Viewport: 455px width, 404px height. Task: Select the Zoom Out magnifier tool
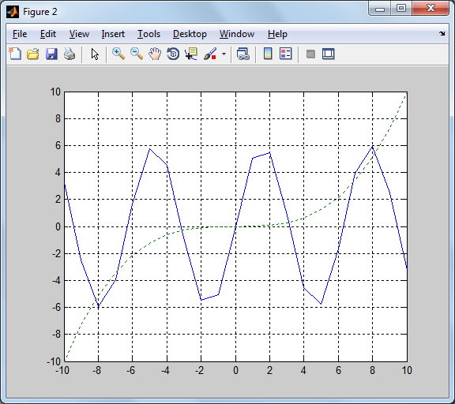(137, 54)
